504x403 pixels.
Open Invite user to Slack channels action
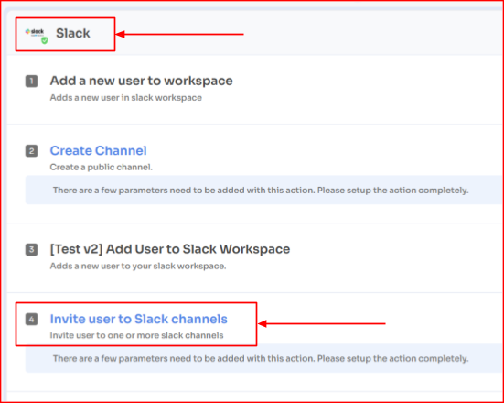(138, 319)
